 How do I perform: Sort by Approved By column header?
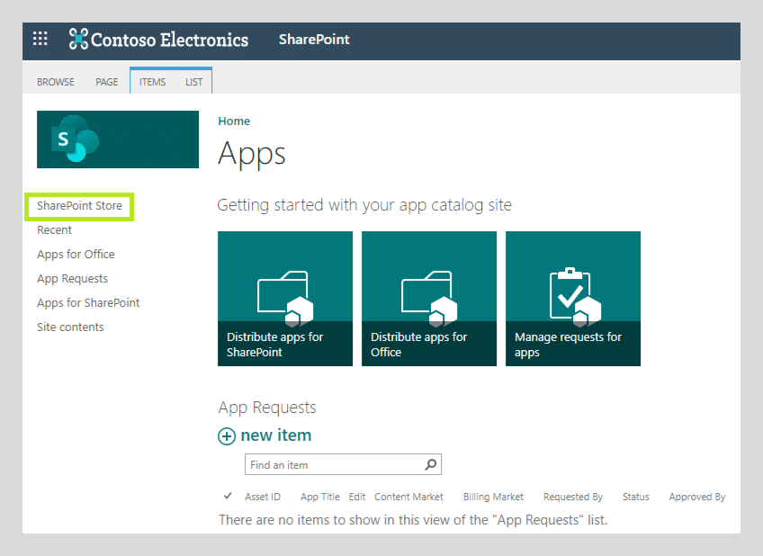pyautogui.click(x=697, y=497)
